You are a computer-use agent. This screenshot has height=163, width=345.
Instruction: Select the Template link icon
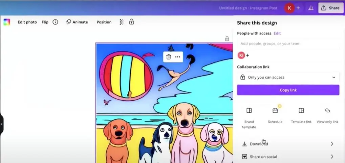click(301, 111)
